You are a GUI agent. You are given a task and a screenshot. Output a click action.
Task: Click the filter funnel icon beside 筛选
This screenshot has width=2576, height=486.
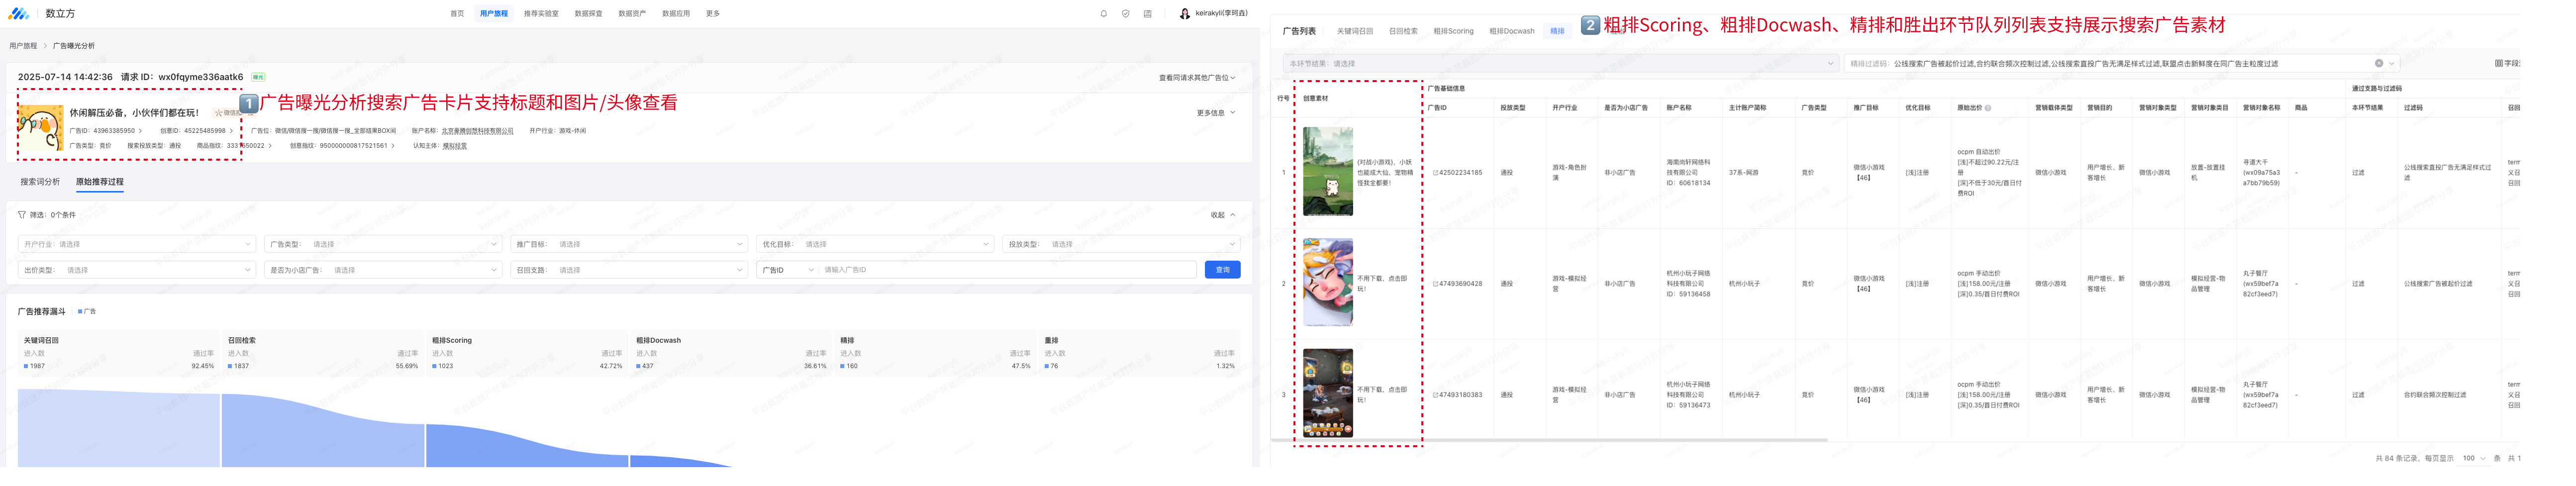22,215
